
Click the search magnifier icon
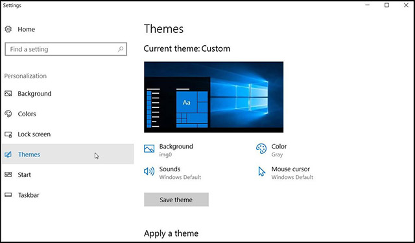click(121, 49)
